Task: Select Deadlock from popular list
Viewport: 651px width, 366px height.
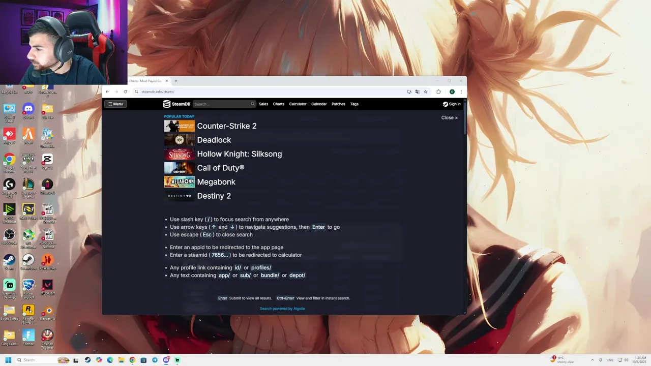Action: (214, 140)
